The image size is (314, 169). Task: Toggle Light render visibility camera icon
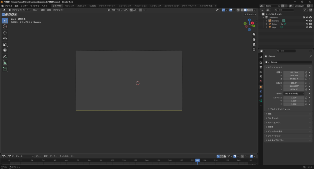click(311, 27)
